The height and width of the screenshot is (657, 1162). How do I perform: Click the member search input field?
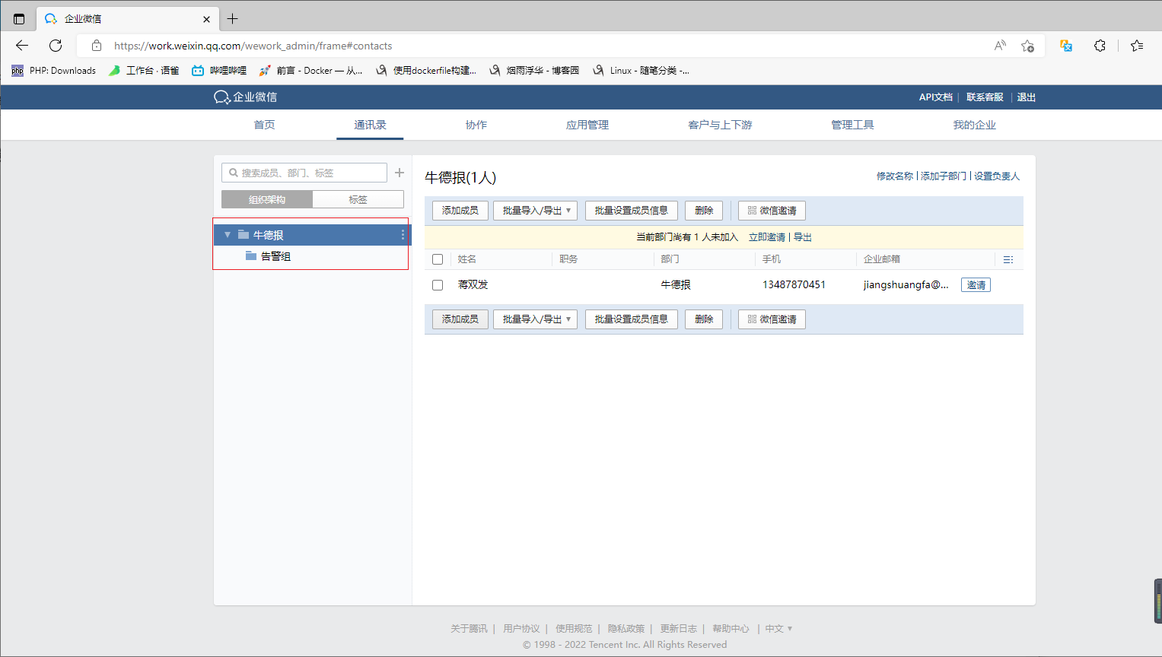(x=304, y=173)
